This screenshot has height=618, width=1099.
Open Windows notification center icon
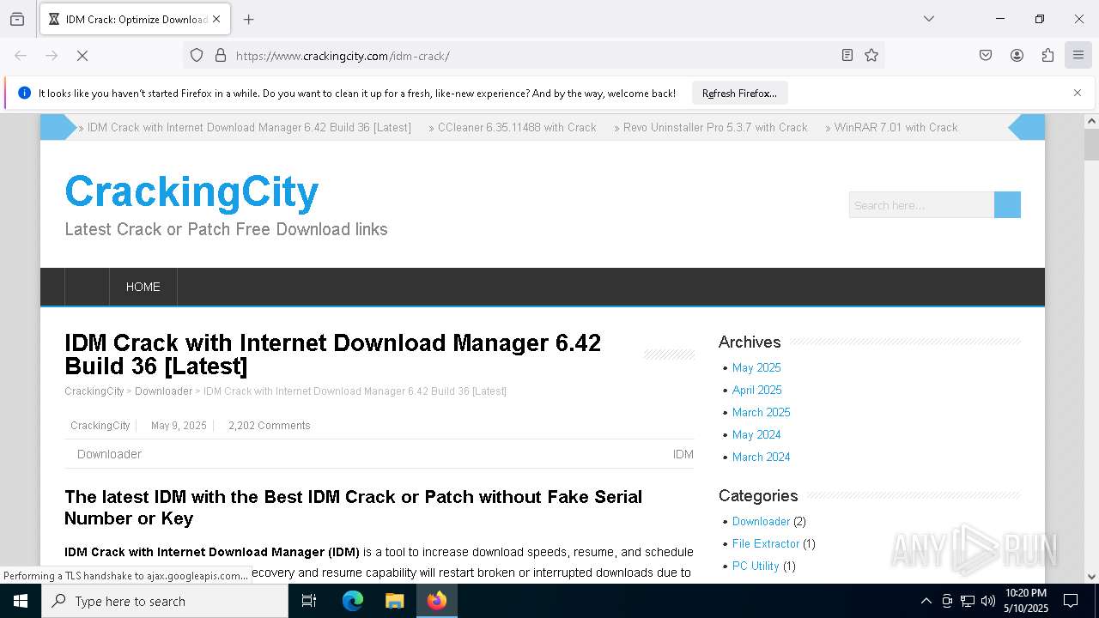(1071, 601)
